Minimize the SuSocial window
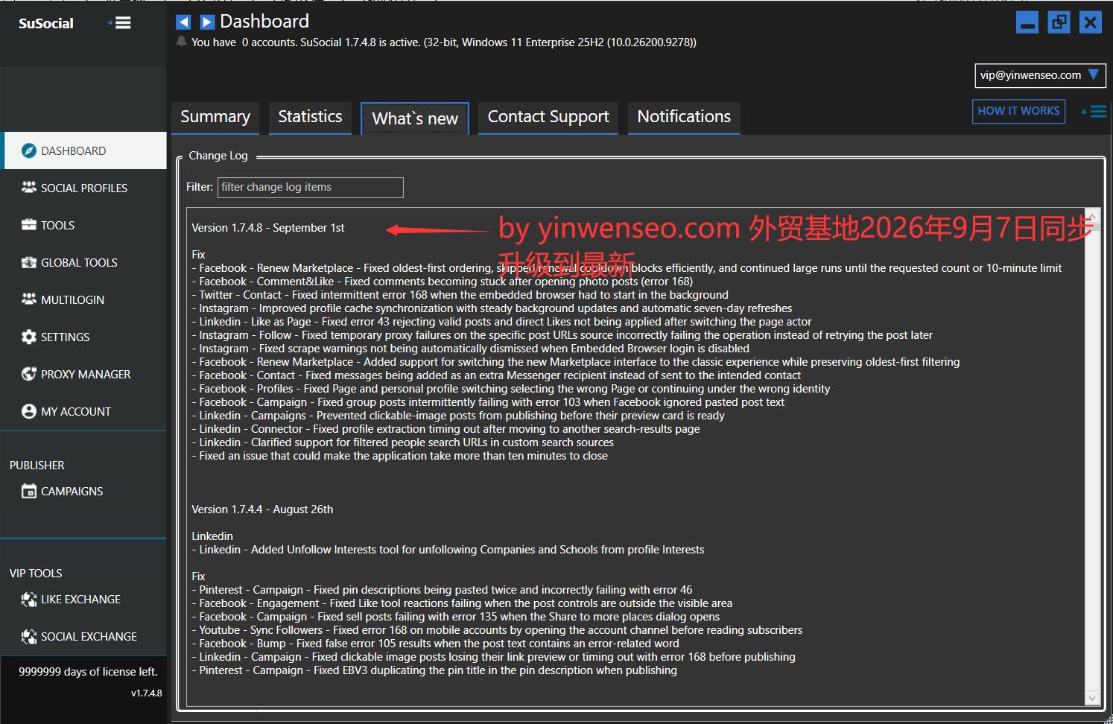Image resolution: width=1113 pixels, height=724 pixels. 1027,23
